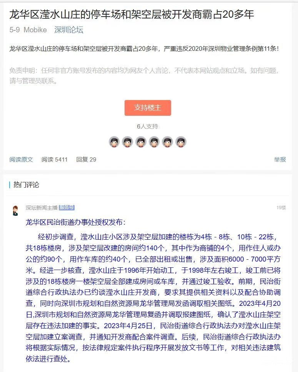Screen dimensions: 298x372
Task: Open the 回复 29 replies count
Action: click(x=86, y=159)
